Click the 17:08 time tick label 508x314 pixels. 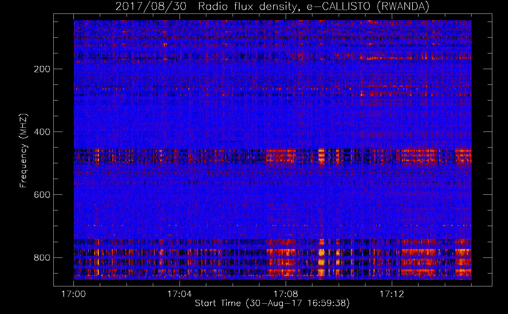click(286, 294)
